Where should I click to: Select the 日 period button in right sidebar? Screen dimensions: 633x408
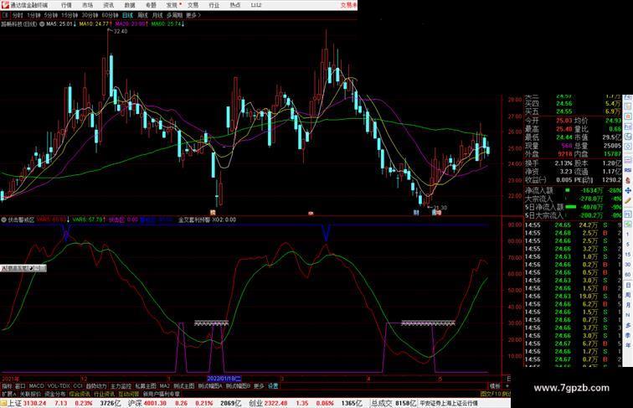pyautogui.click(x=628, y=285)
